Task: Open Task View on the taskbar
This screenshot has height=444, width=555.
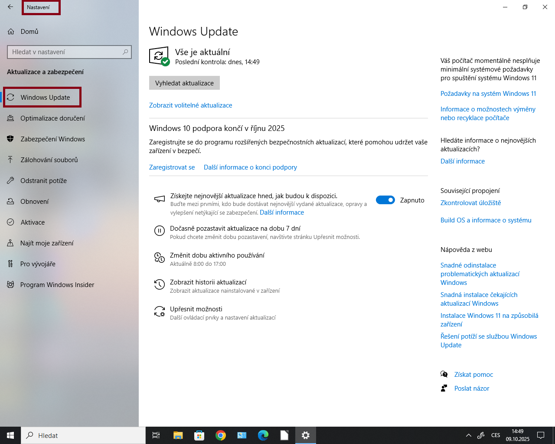Action: point(156,435)
